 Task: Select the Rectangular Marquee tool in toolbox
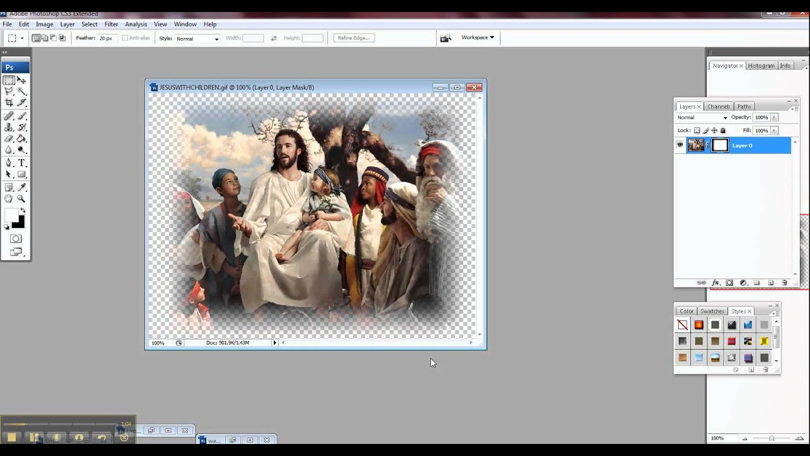pos(9,80)
